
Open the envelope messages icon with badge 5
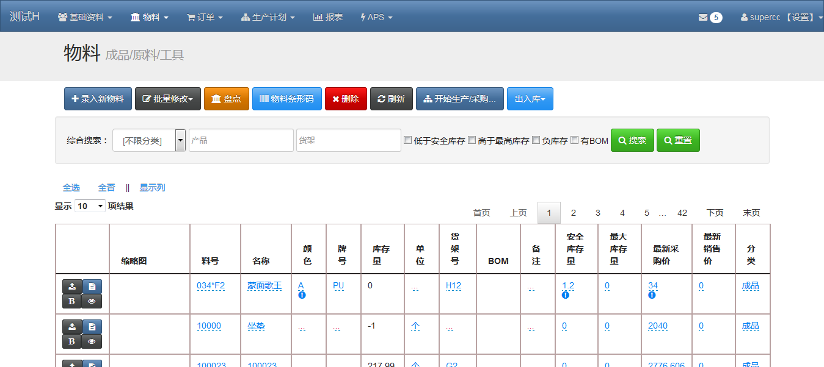710,18
